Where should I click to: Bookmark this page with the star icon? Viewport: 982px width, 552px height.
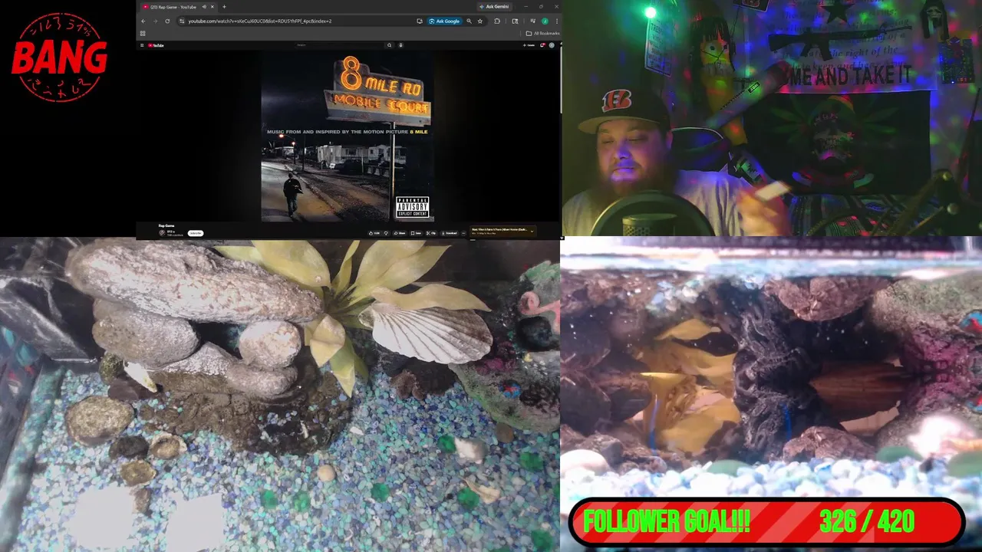pyautogui.click(x=480, y=21)
